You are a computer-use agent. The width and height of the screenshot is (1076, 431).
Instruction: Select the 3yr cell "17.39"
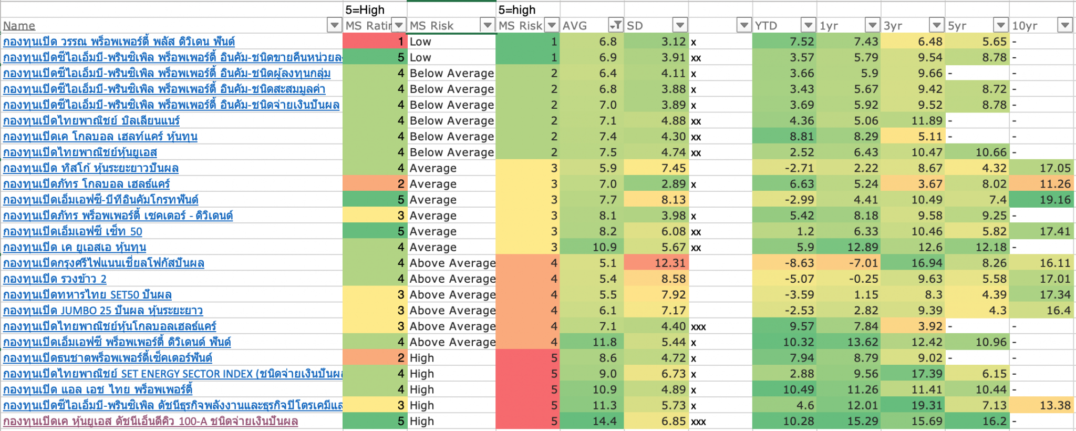coord(912,373)
